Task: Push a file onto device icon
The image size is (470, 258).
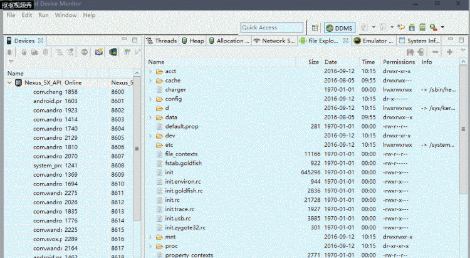Action: click(x=421, y=52)
